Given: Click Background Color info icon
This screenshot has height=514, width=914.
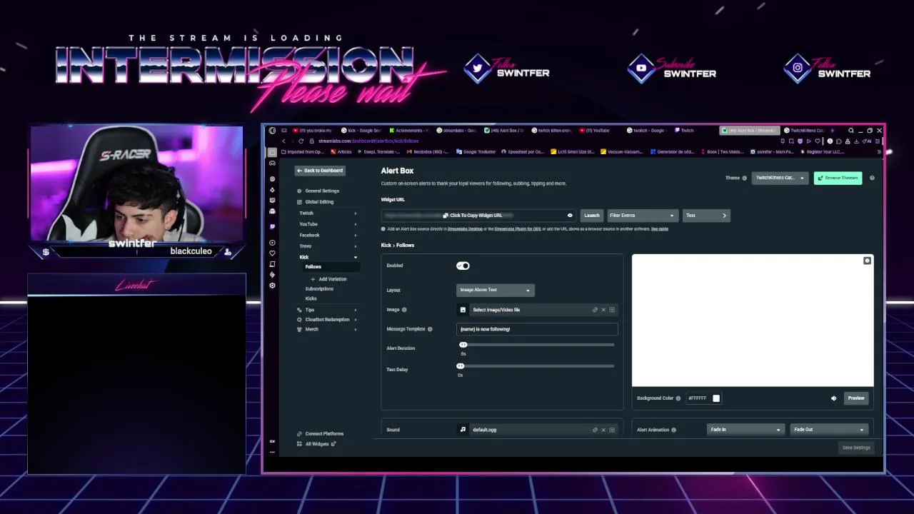Looking at the screenshot, I should click(x=678, y=398).
